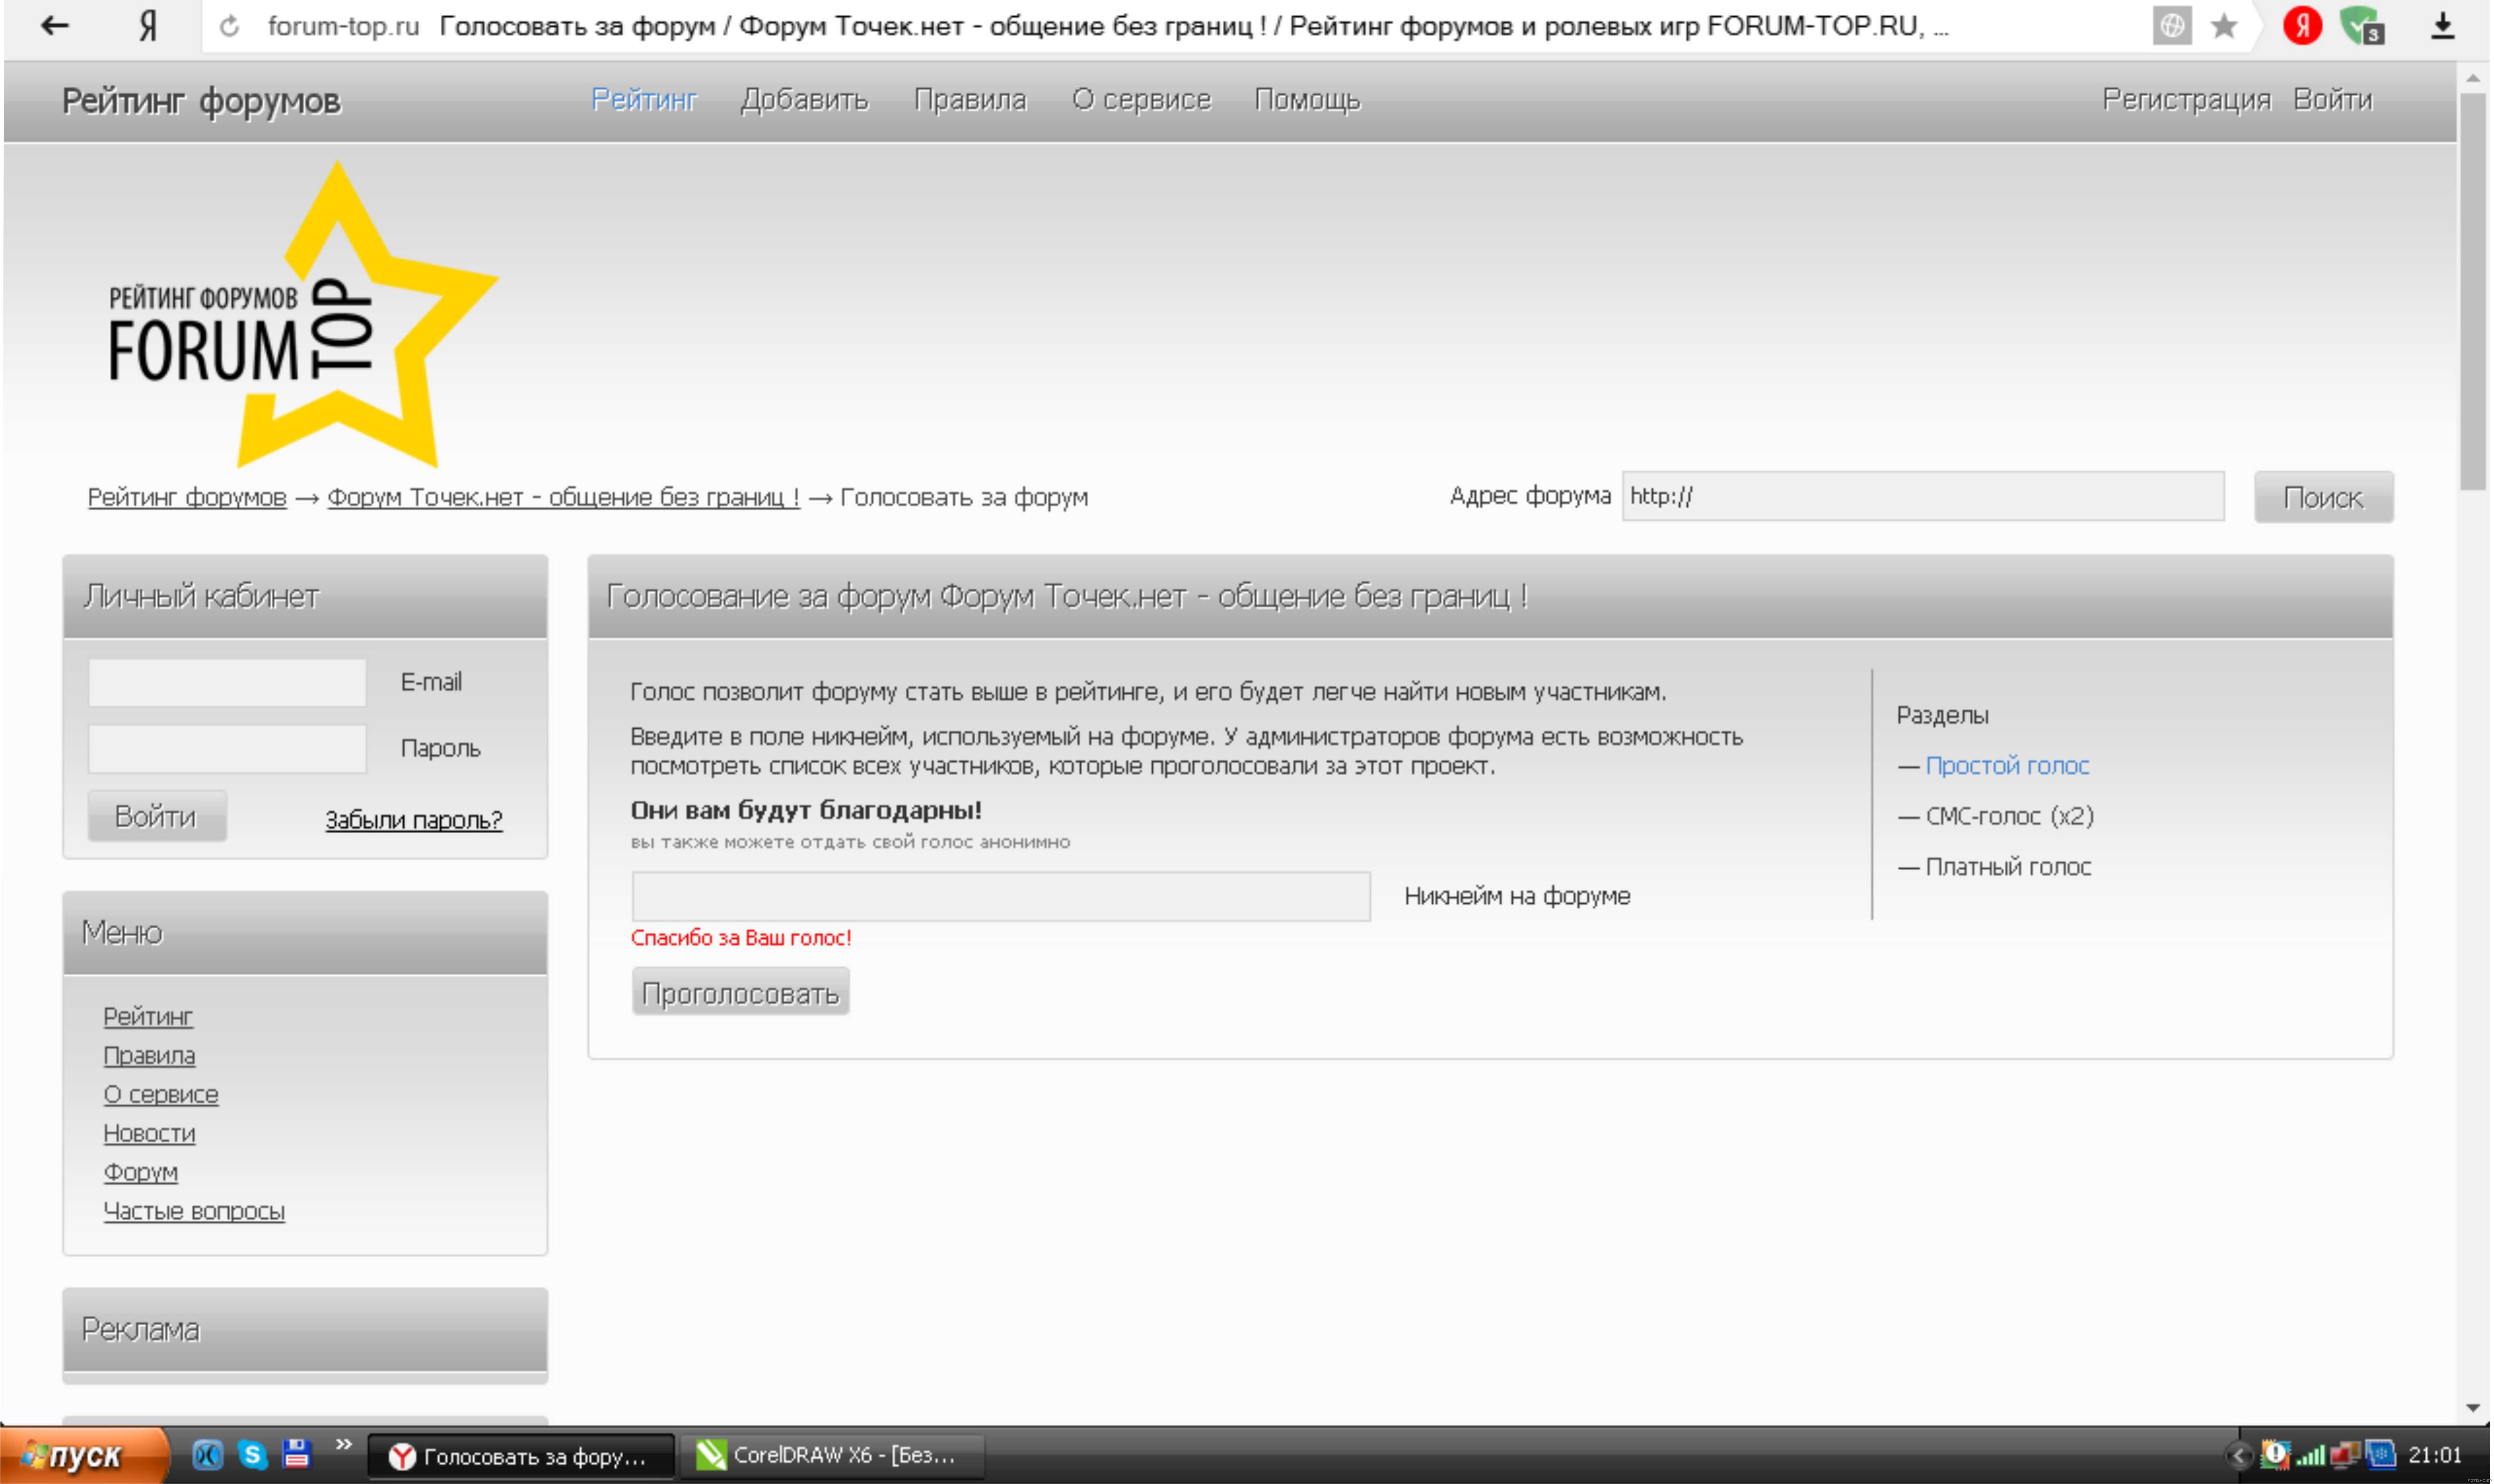Open the Рейтинг форумов breadcrumb link
The image size is (2494, 1484).
point(187,497)
